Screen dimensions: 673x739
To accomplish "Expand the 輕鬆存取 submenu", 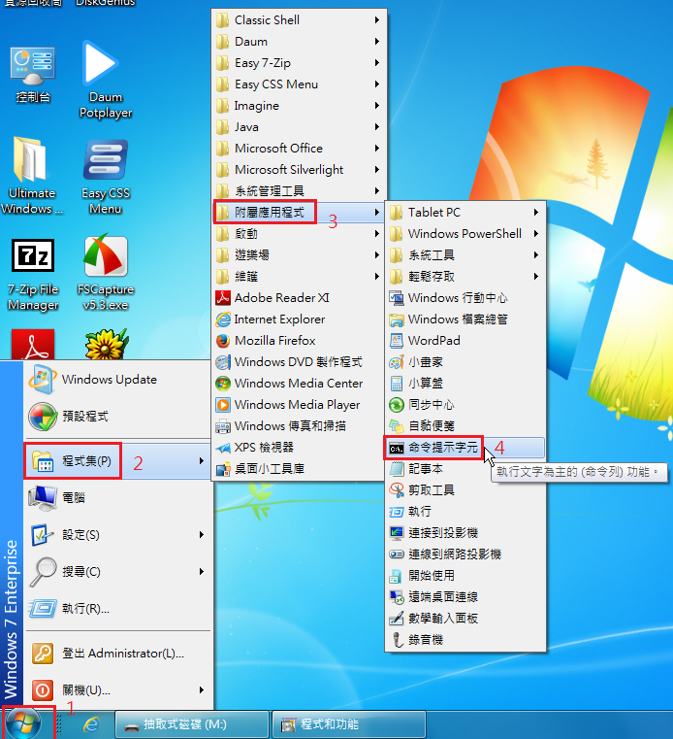I will point(465,276).
